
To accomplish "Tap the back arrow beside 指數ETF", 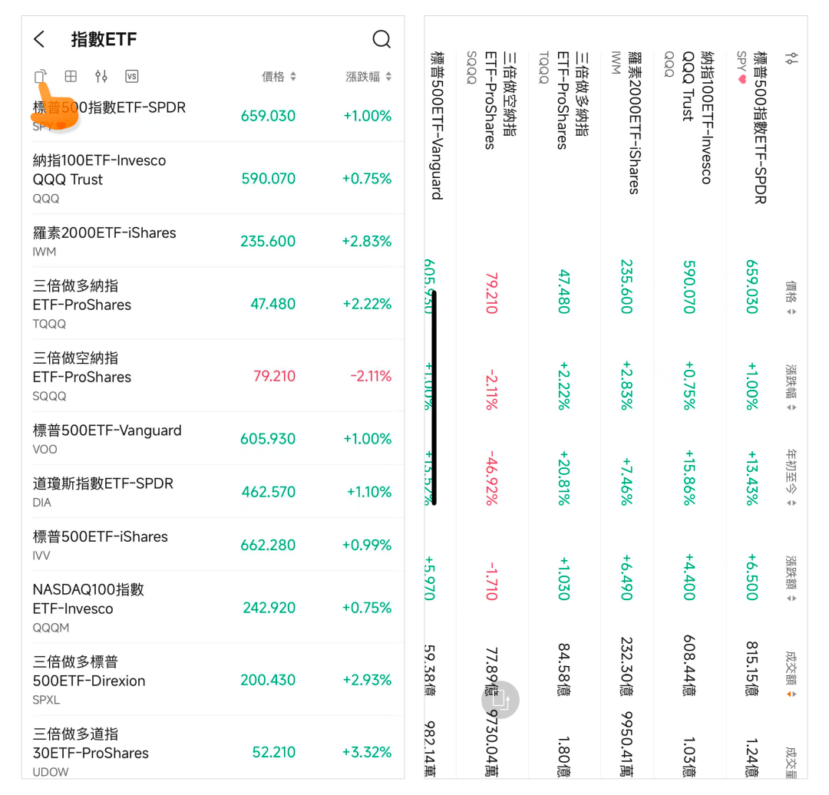I will pyautogui.click(x=40, y=40).
